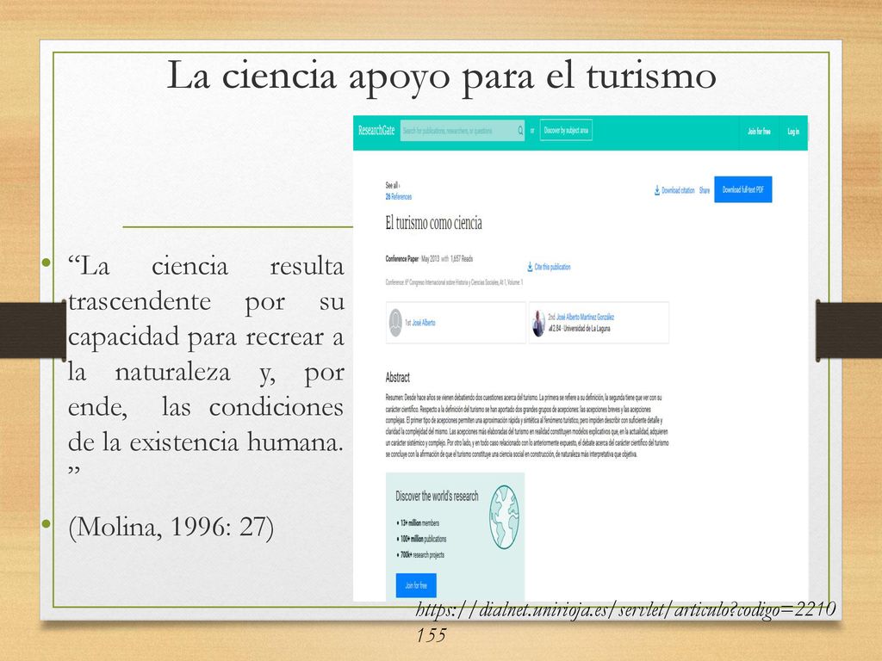This screenshot has height=661, width=882.
Task: Open the 26 References link
Action: (398, 197)
